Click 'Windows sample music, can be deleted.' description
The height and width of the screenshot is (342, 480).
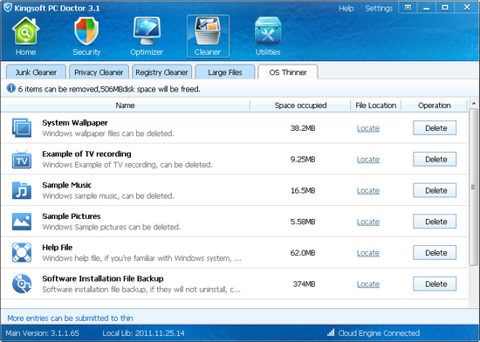tap(108, 196)
